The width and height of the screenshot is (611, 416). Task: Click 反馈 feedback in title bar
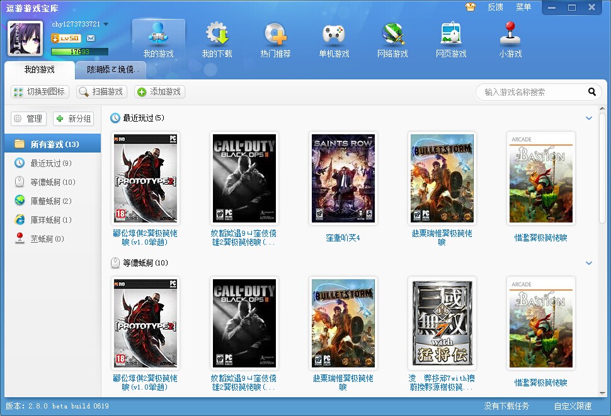click(495, 7)
